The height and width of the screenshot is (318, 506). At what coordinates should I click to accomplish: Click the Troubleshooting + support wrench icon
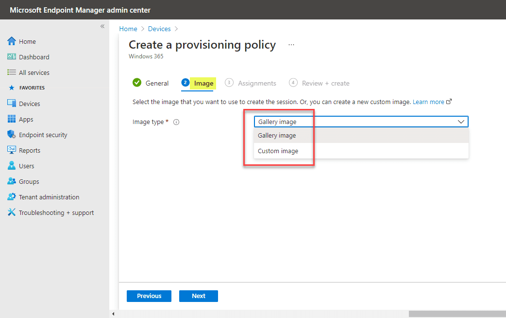click(12, 212)
